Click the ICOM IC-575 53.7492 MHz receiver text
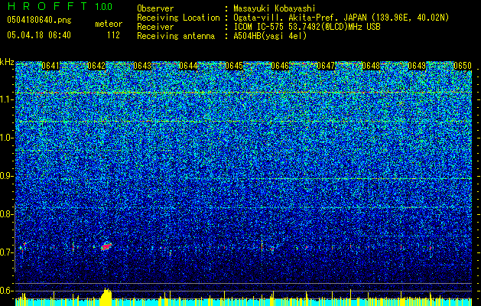The width and height of the screenshot is (481, 306). (x=307, y=27)
